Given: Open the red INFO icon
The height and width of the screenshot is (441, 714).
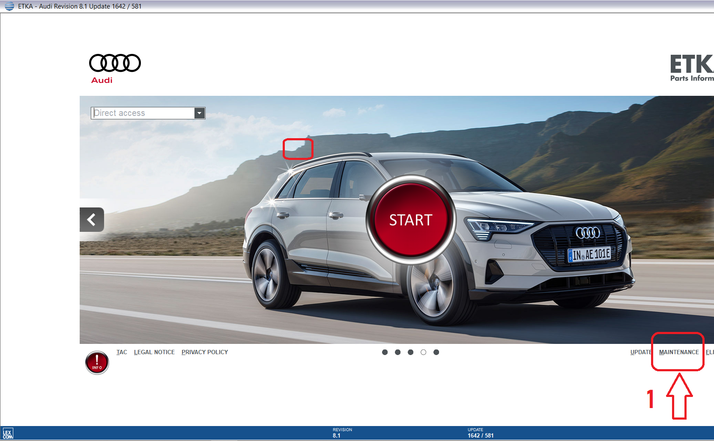Looking at the screenshot, I should pos(97,363).
